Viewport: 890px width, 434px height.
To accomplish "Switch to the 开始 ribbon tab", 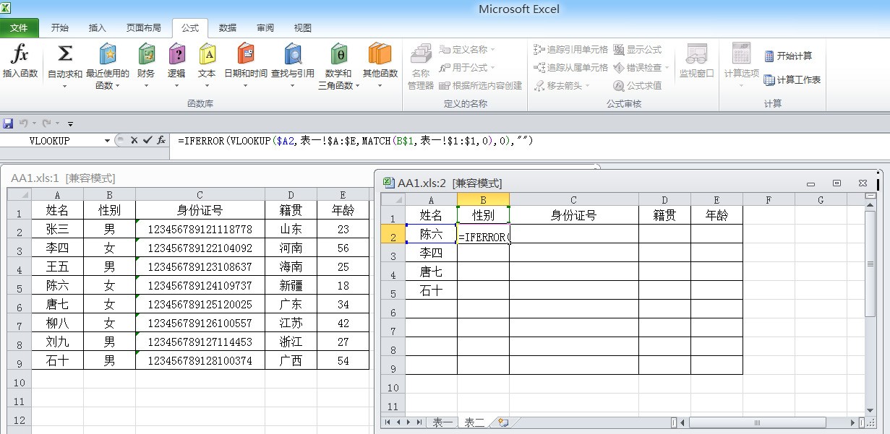I will [60, 28].
